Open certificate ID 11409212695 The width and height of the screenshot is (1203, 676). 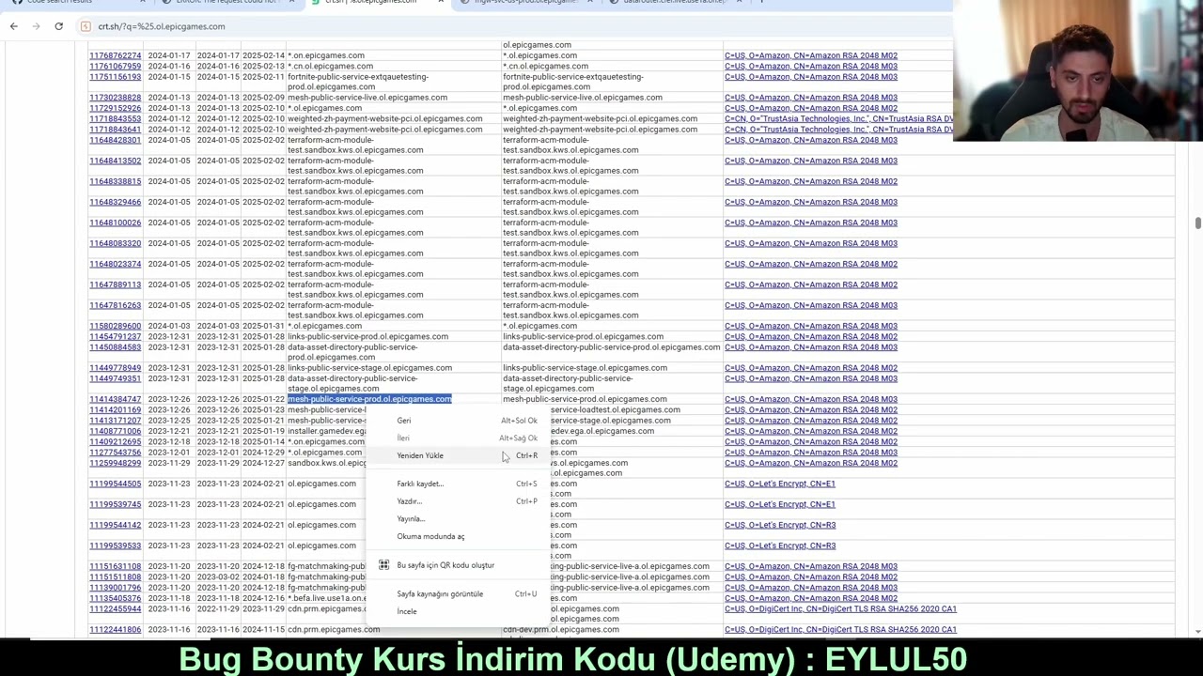click(116, 441)
